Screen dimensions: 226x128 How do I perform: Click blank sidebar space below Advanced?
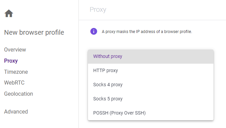[x=39, y=122]
